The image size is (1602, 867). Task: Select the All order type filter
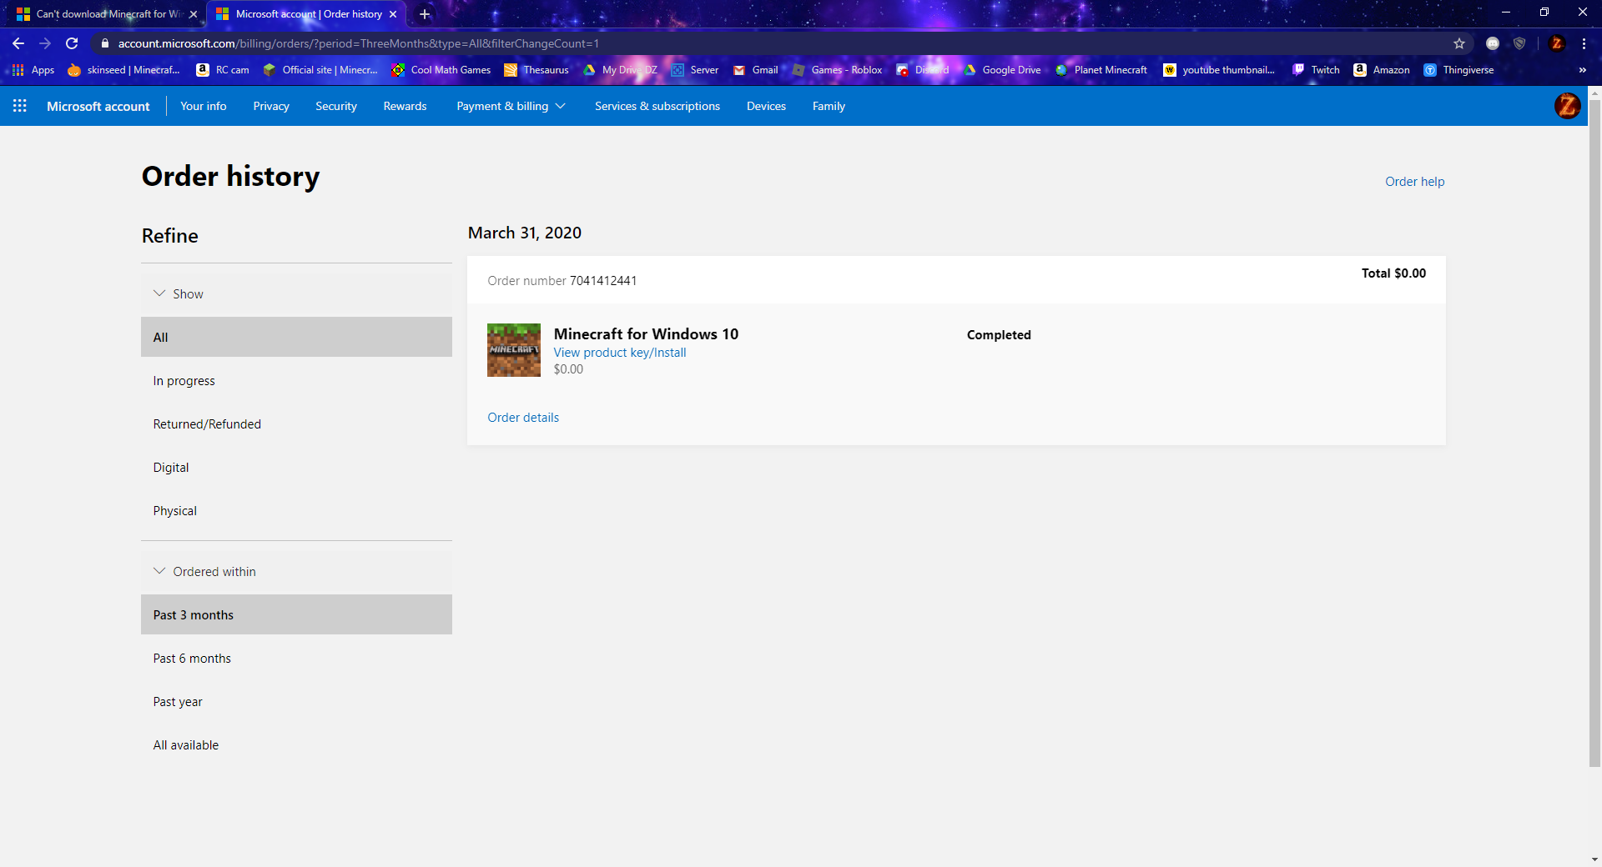click(x=296, y=337)
